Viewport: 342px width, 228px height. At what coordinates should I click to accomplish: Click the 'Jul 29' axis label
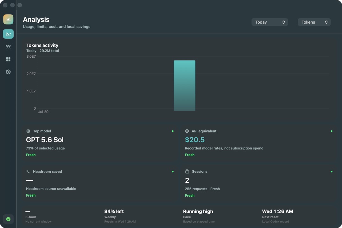pyautogui.click(x=43, y=112)
